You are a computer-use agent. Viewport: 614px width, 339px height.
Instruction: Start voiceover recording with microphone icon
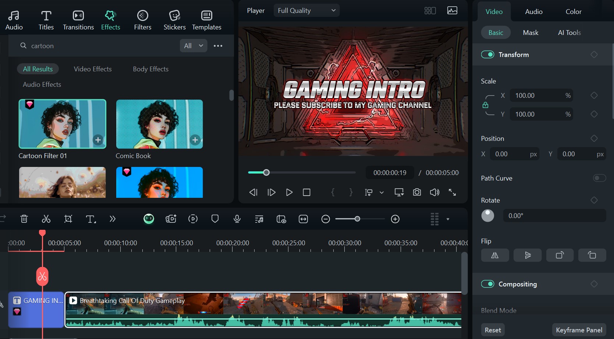point(237,219)
